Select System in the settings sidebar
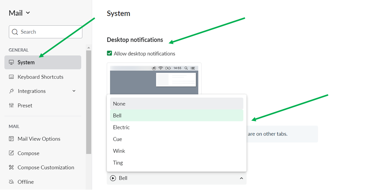The width and height of the screenshot is (384, 190). pos(43,62)
